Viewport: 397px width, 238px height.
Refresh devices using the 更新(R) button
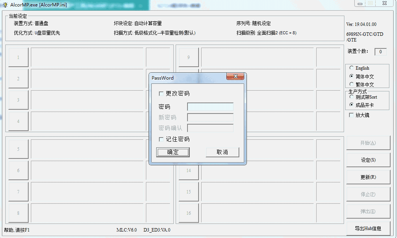click(368, 177)
